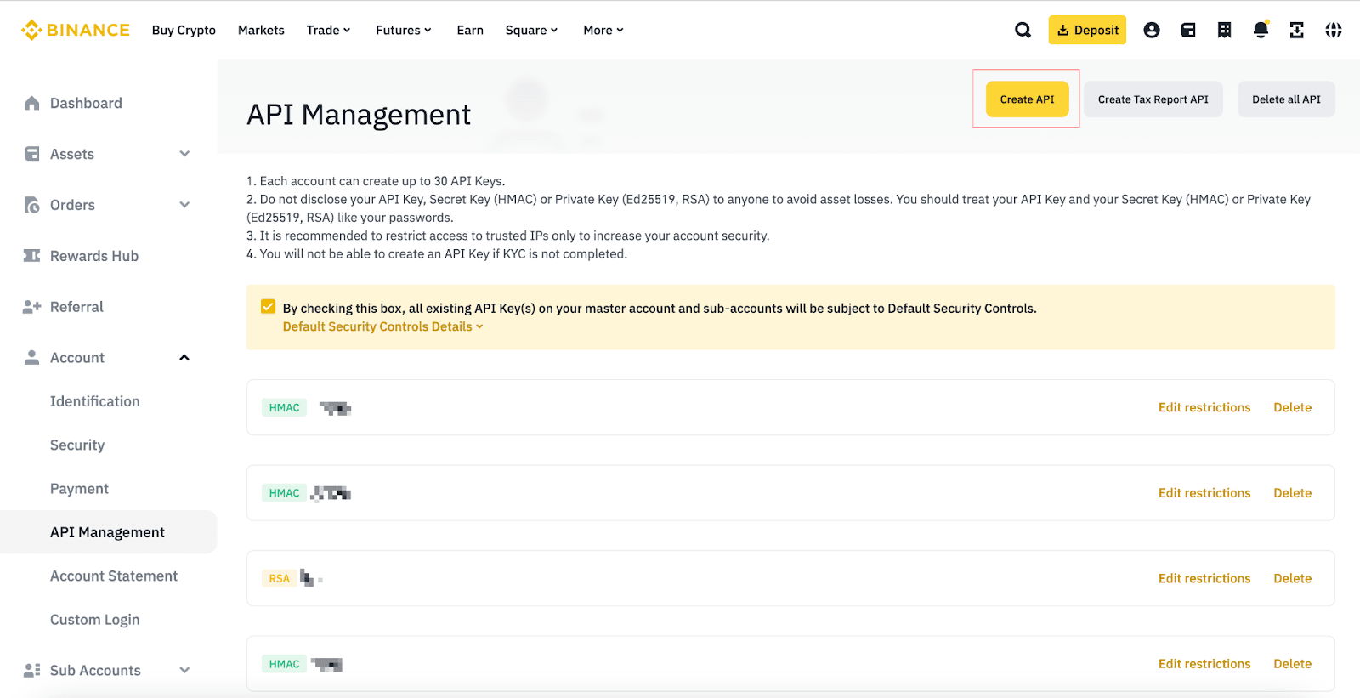Go to Payment under Account
The height and width of the screenshot is (698, 1360).
tap(79, 489)
